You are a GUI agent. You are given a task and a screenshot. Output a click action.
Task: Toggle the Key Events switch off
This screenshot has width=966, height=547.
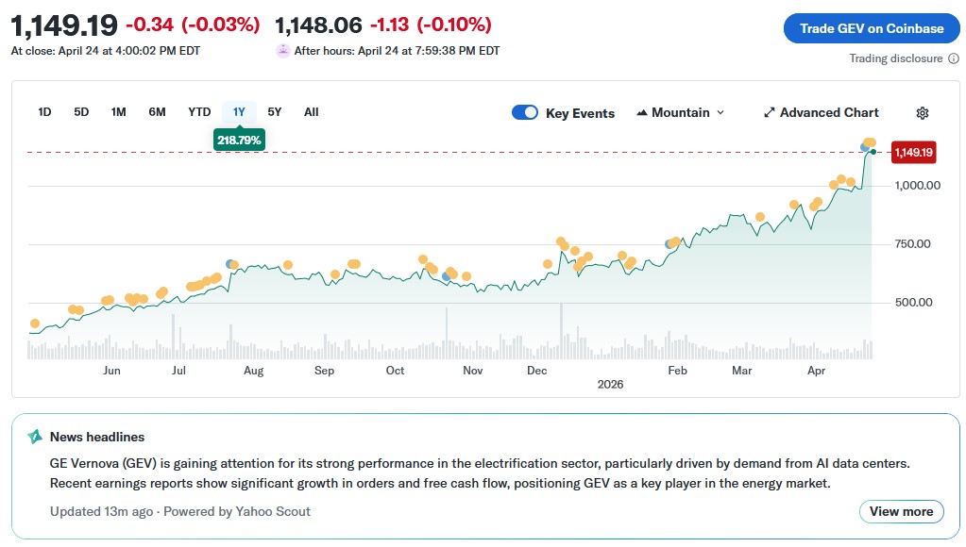click(525, 113)
